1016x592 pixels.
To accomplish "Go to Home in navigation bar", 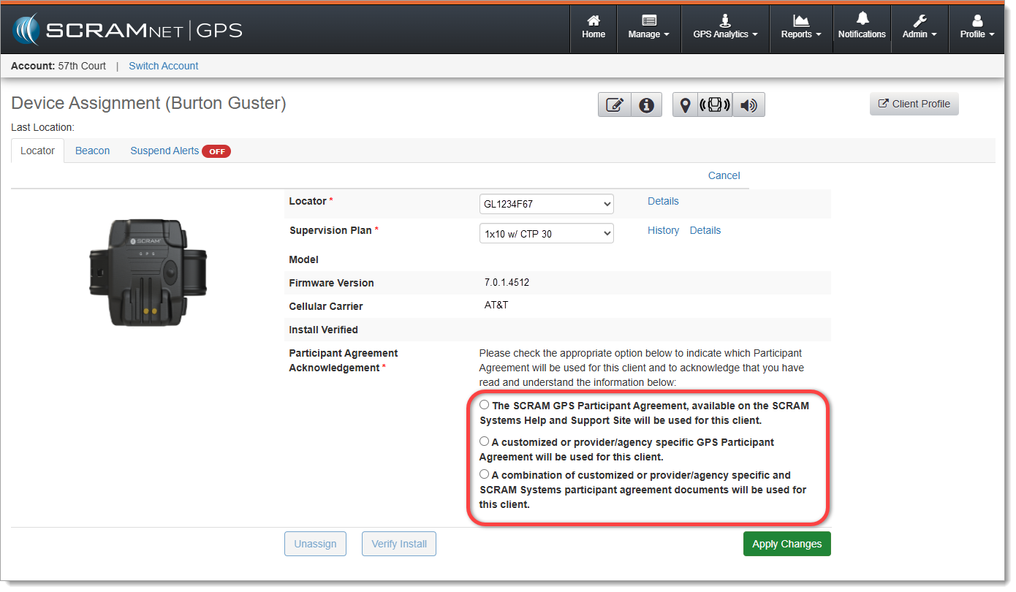I will coord(594,28).
